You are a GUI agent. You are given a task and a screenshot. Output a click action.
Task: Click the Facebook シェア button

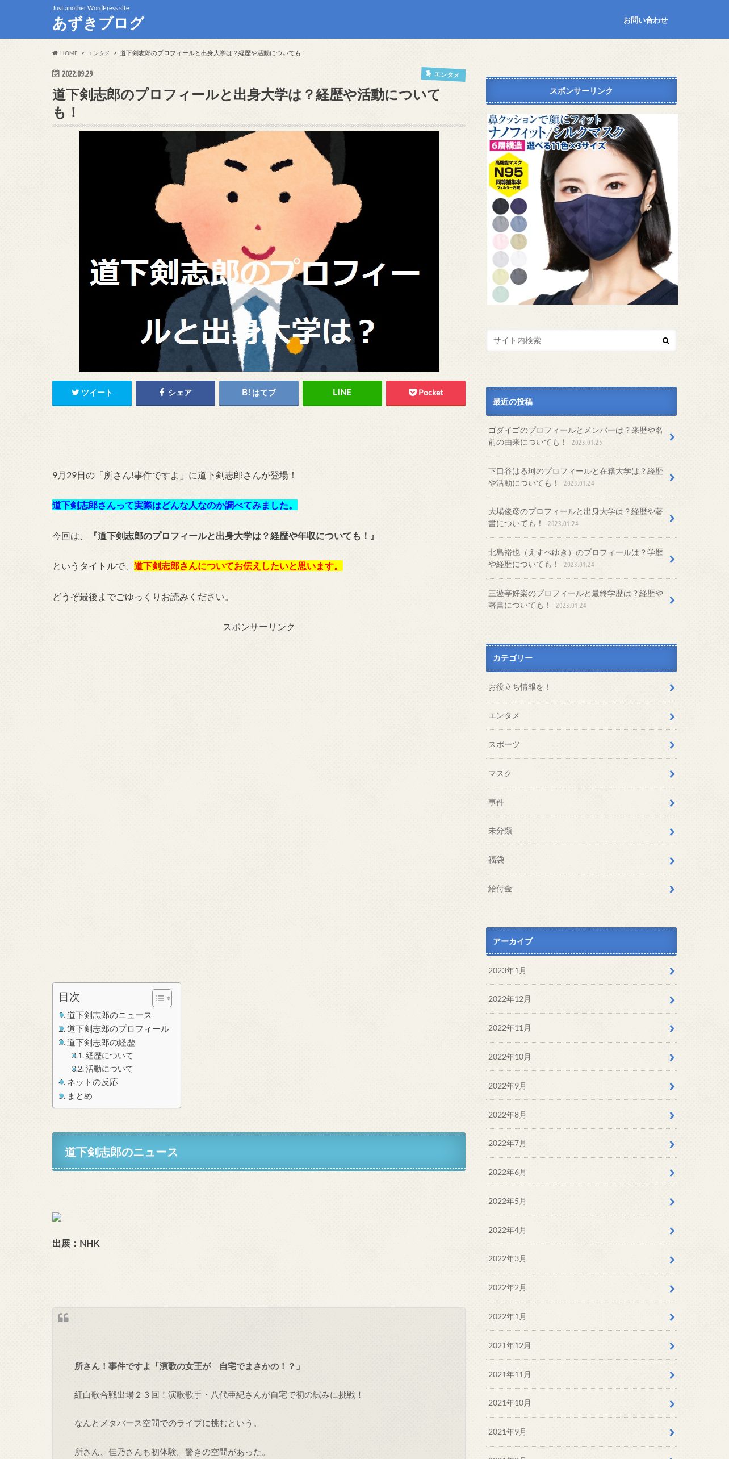(x=175, y=393)
